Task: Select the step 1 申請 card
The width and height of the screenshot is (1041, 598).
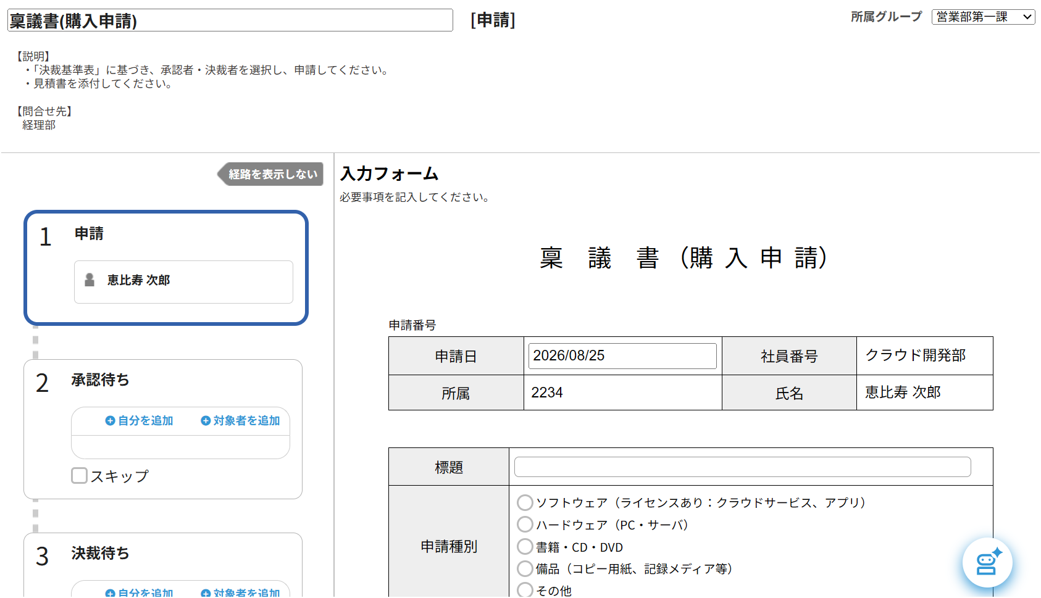Action: (166, 268)
